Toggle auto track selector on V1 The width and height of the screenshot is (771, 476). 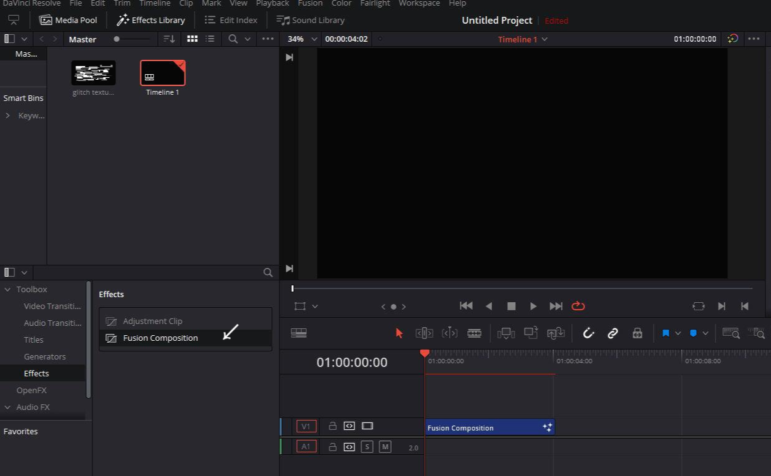pos(349,426)
